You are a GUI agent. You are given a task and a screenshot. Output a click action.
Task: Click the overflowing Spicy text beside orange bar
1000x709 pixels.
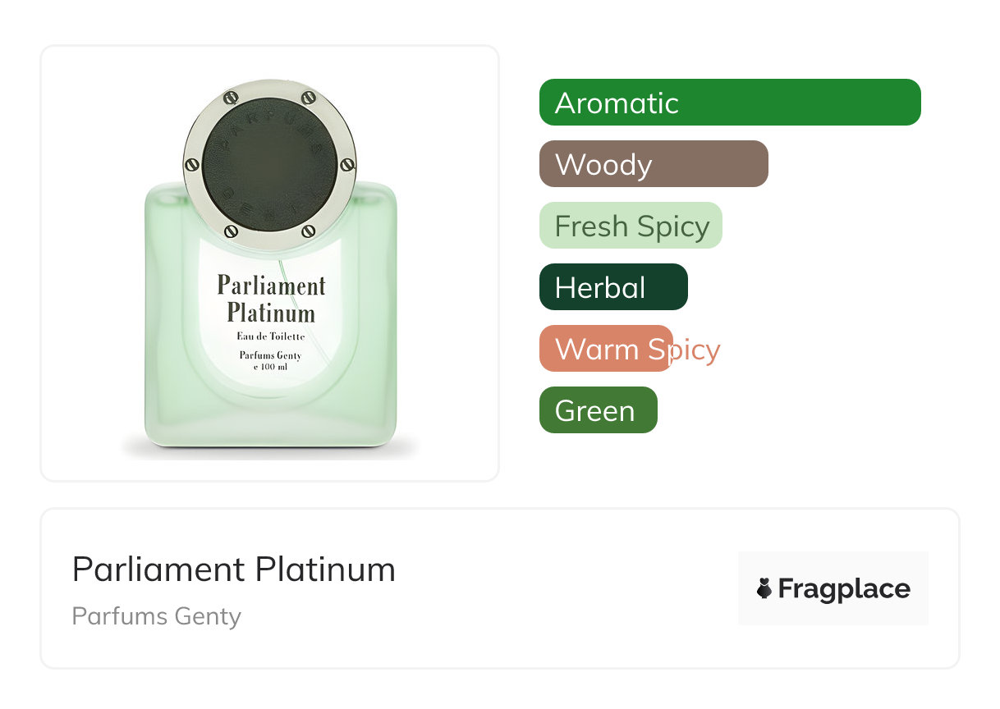pyautogui.click(x=696, y=350)
